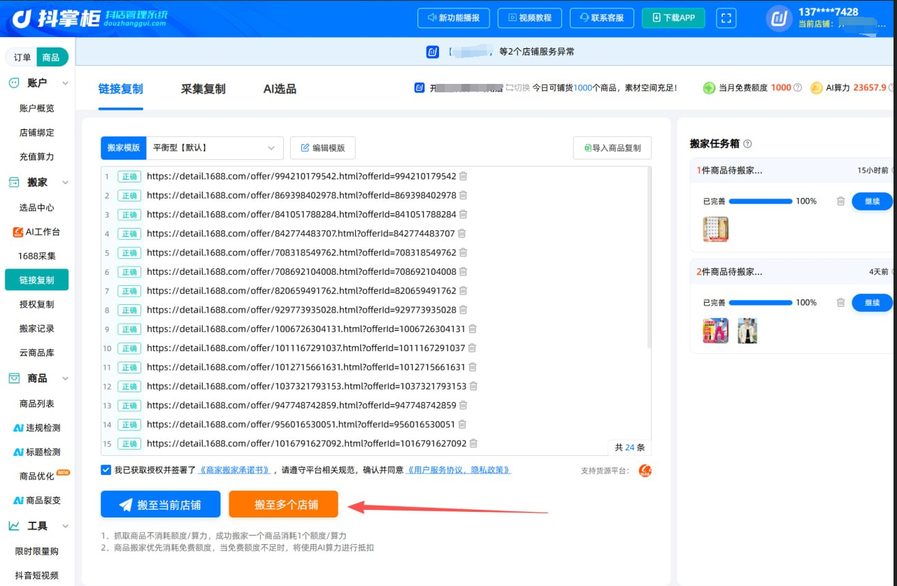Viewport: 897px width, 586px height.
Task: Collapse the 商品 sidebar section
Action: pyautogui.click(x=65, y=378)
